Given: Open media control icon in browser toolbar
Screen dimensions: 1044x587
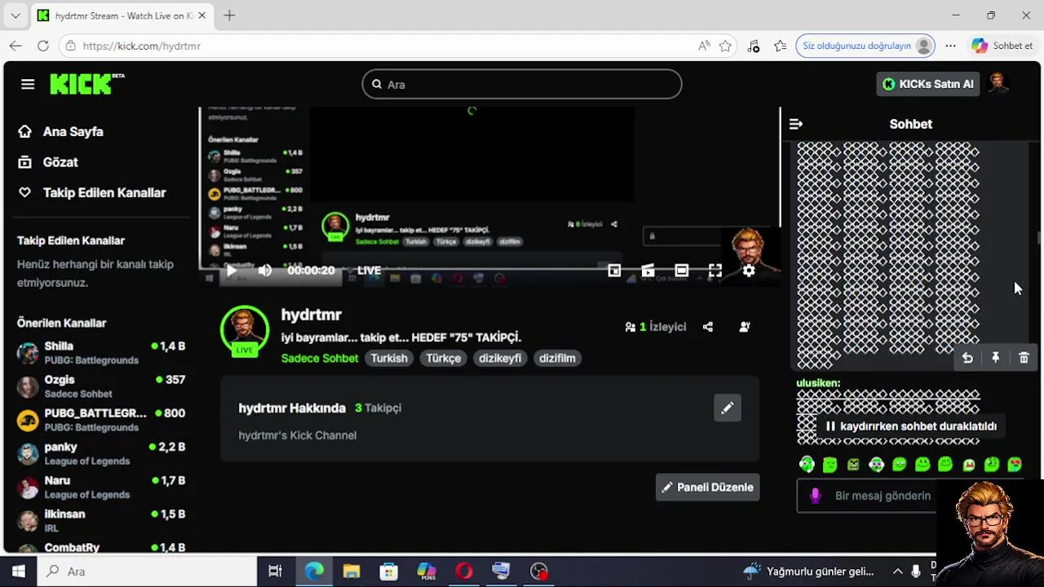Looking at the screenshot, I should (x=754, y=46).
